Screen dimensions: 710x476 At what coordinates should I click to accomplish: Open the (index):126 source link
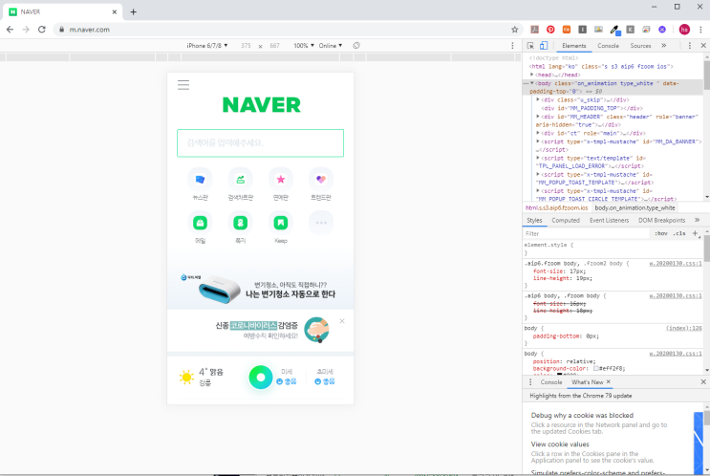[x=684, y=328]
